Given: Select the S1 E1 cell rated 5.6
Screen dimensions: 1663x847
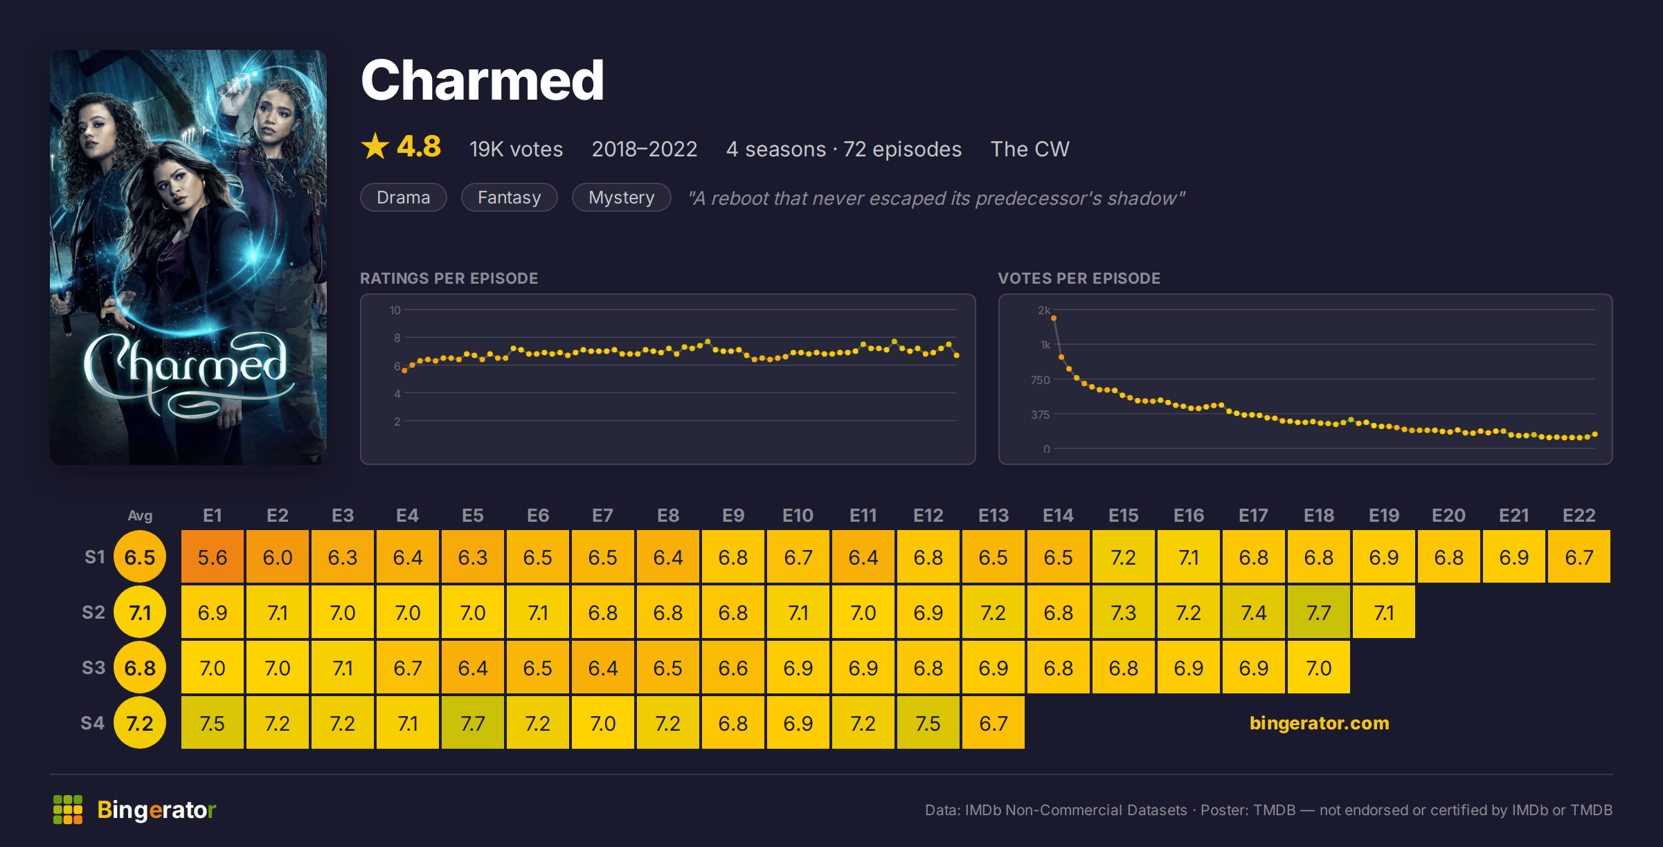Looking at the screenshot, I should (x=213, y=556).
